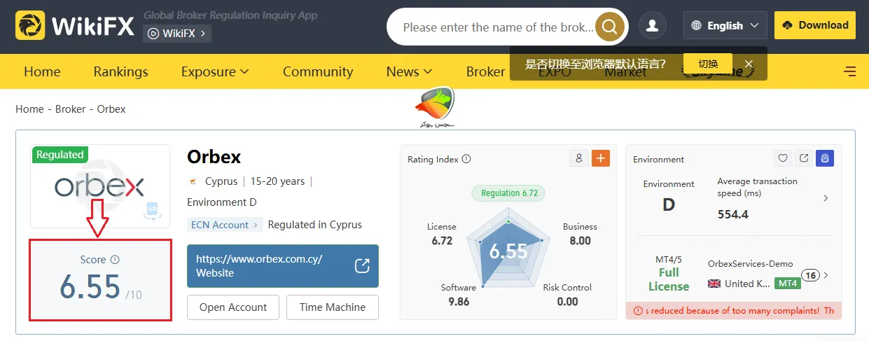The height and width of the screenshot is (341, 869).
Task: Click the orange plus compare icon
Action: click(x=601, y=158)
